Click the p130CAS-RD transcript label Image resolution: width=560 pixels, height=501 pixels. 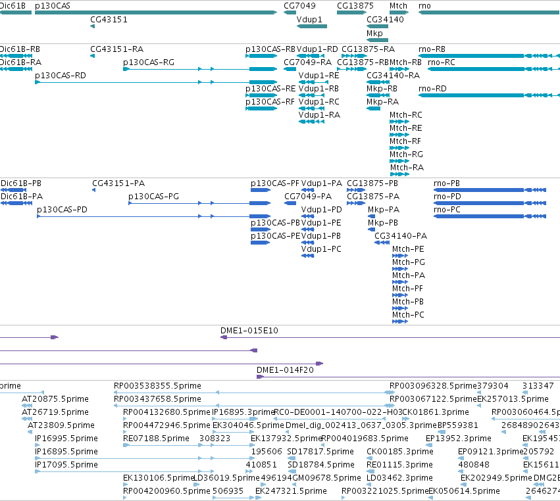point(61,76)
